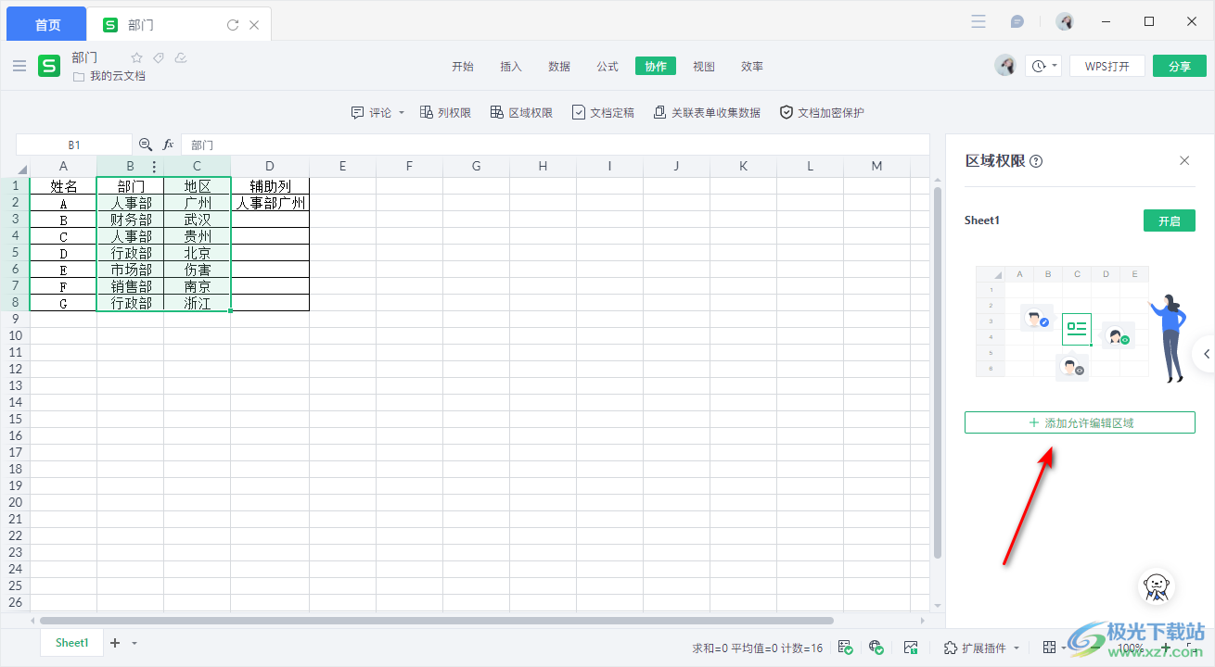Open the 扩展插件 menu

point(982,648)
